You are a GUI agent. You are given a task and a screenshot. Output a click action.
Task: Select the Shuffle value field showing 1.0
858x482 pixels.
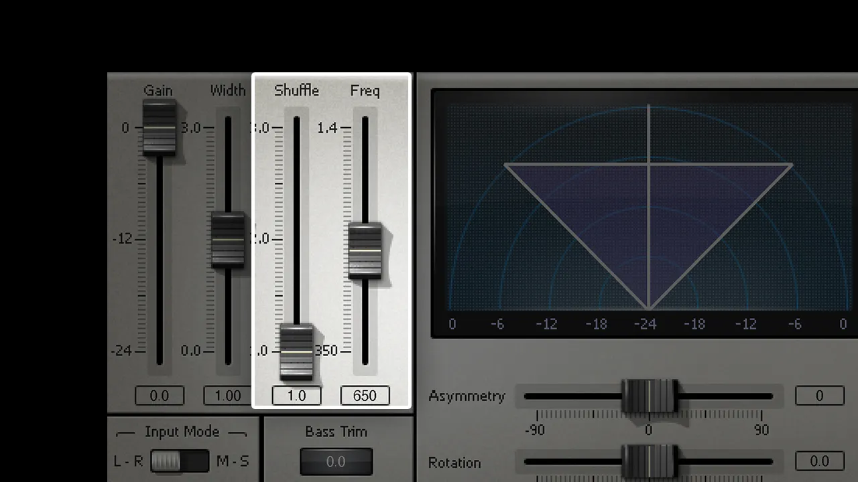(x=296, y=396)
